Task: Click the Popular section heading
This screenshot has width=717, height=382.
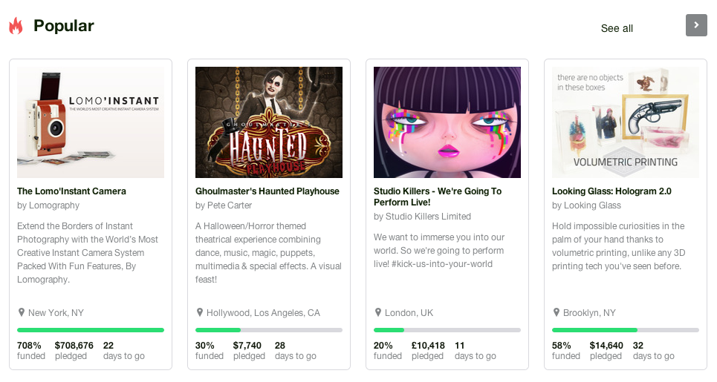Action: pyautogui.click(x=64, y=26)
